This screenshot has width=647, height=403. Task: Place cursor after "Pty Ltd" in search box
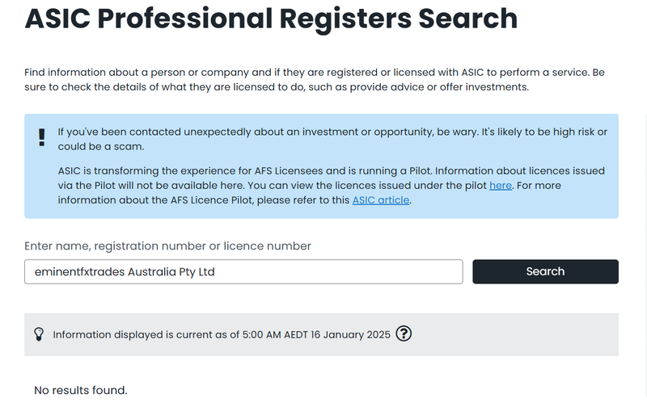[x=215, y=272]
